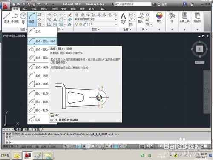Select the Rotate tool in modify panel
The height and width of the screenshot is (160, 213).
[x=55, y=15]
